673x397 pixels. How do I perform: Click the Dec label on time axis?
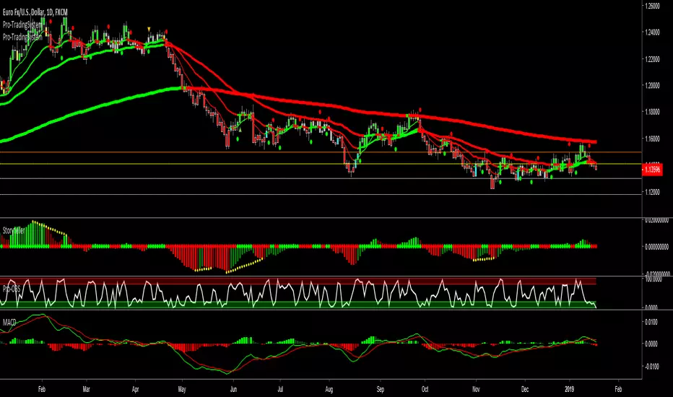coord(525,389)
